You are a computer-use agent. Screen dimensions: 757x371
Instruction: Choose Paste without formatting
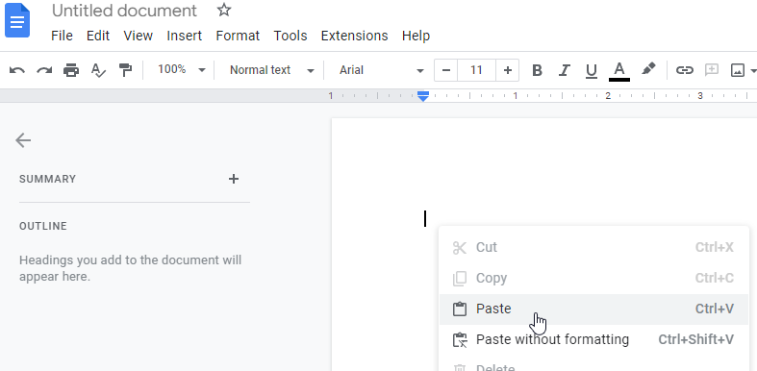tap(593, 339)
